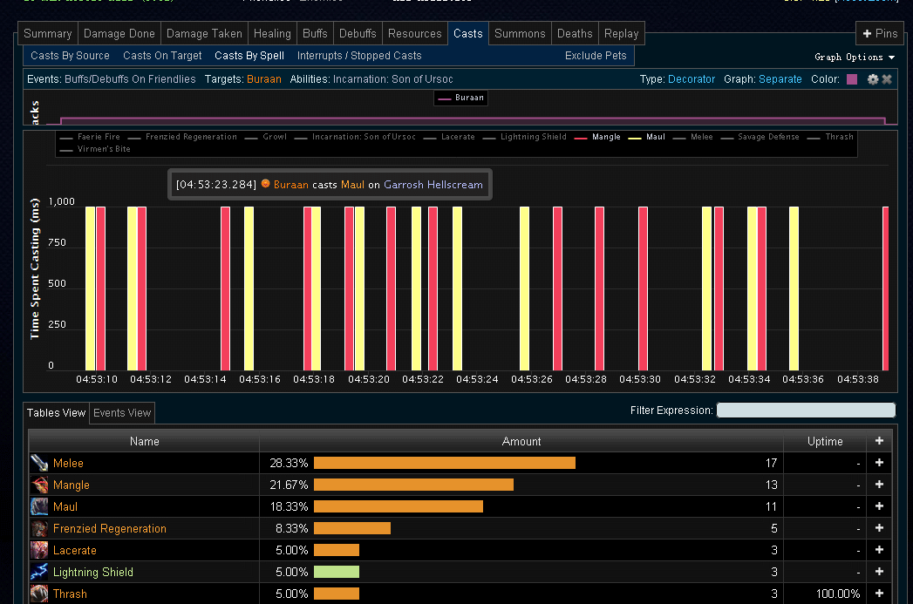Viewport: 913px width, 604px height.
Task: Click the Mangle spell icon in table
Action: tap(39, 485)
